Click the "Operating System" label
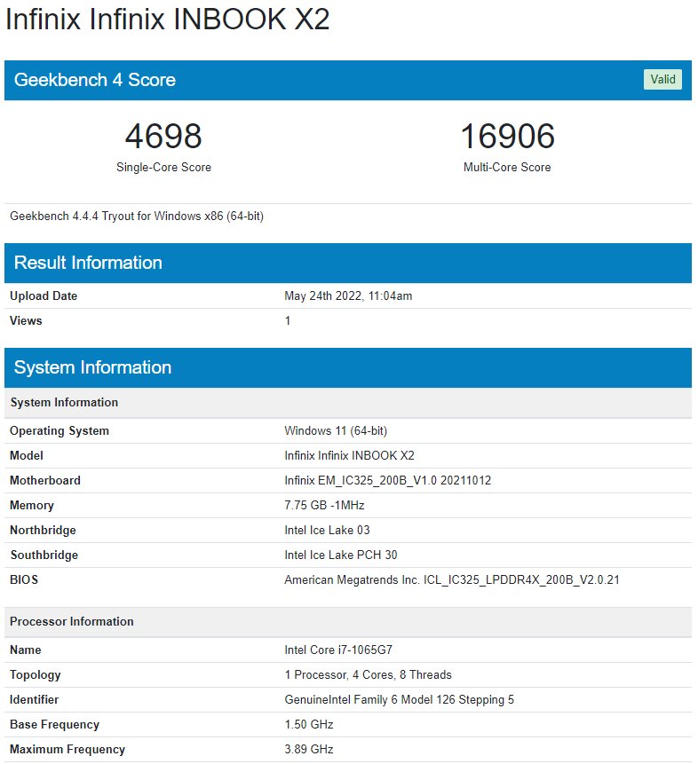This screenshot has width=698, height=764. [59, 430]
